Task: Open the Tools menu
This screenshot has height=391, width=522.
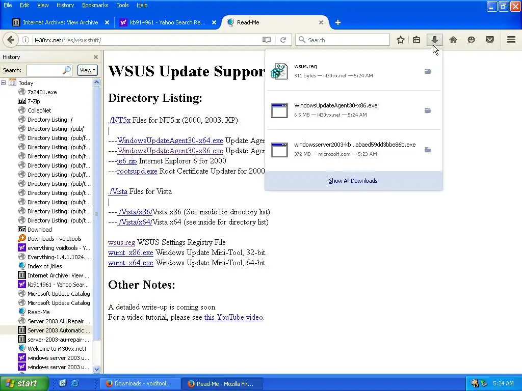Action: click(x=122, y=5)
